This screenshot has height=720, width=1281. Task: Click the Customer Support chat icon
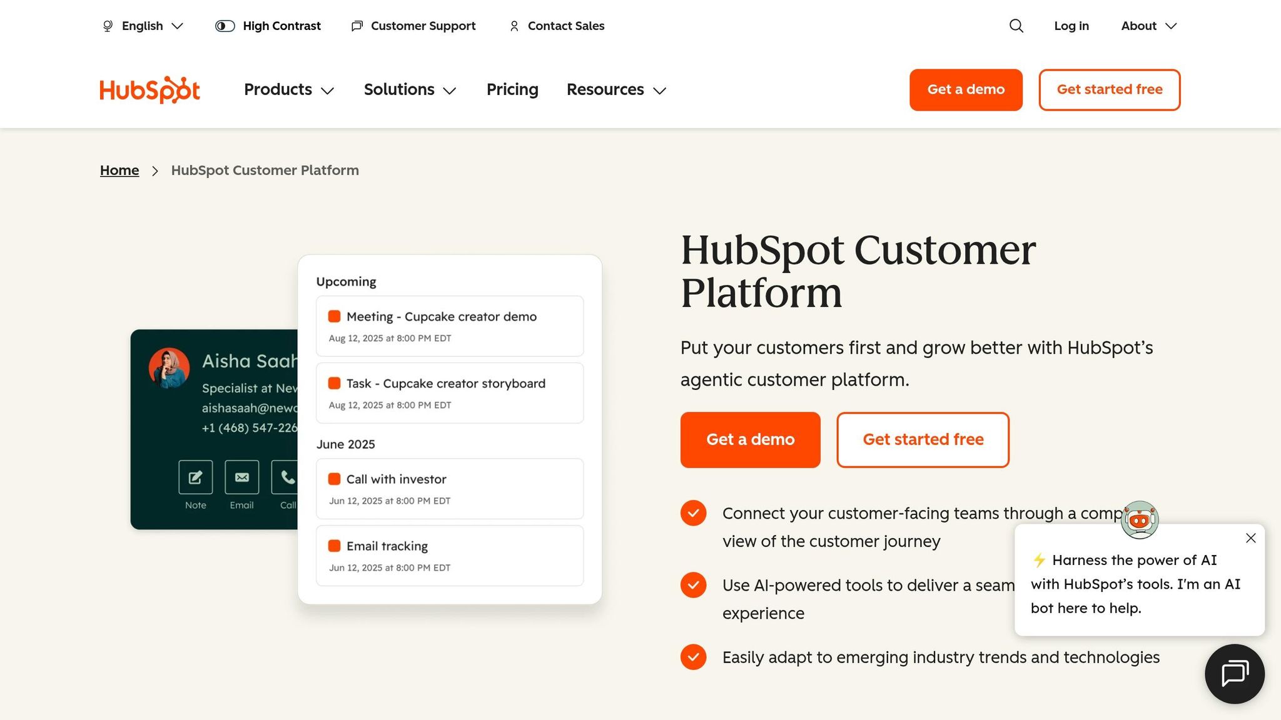pos(357,26)
